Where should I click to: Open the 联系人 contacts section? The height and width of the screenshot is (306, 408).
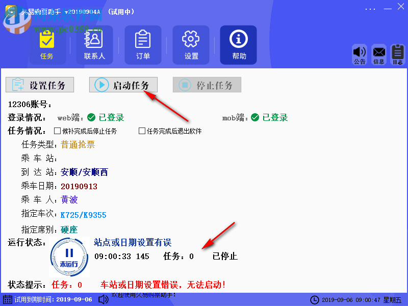(x=95, y=45)
